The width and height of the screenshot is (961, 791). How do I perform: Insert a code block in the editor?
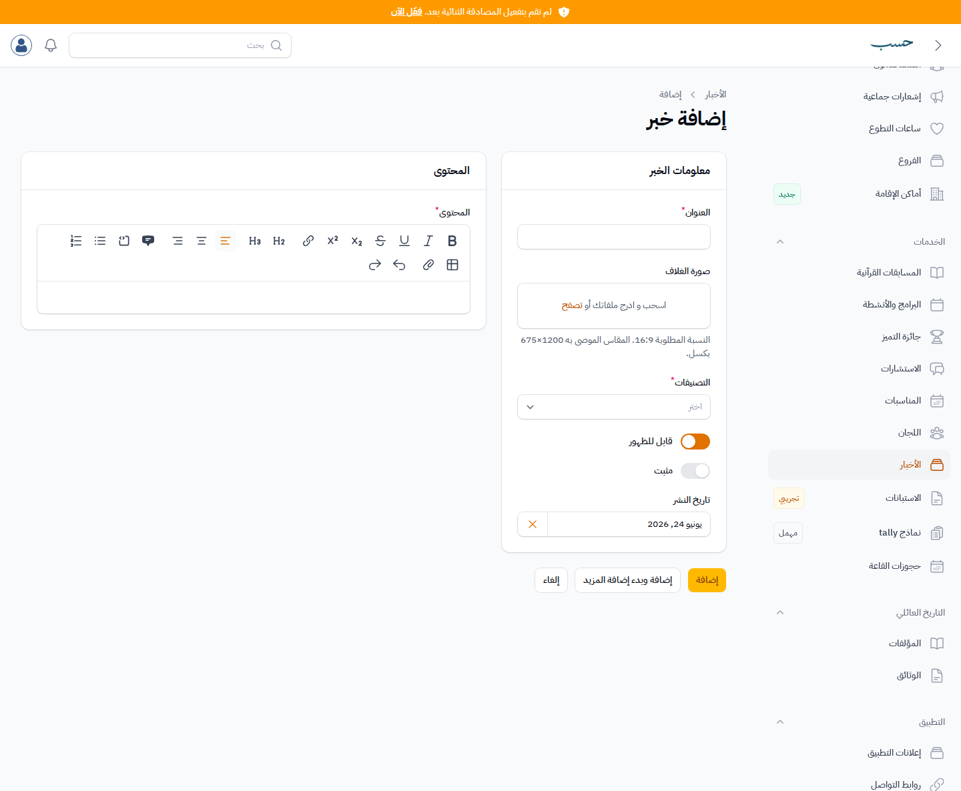click(124, 241)
